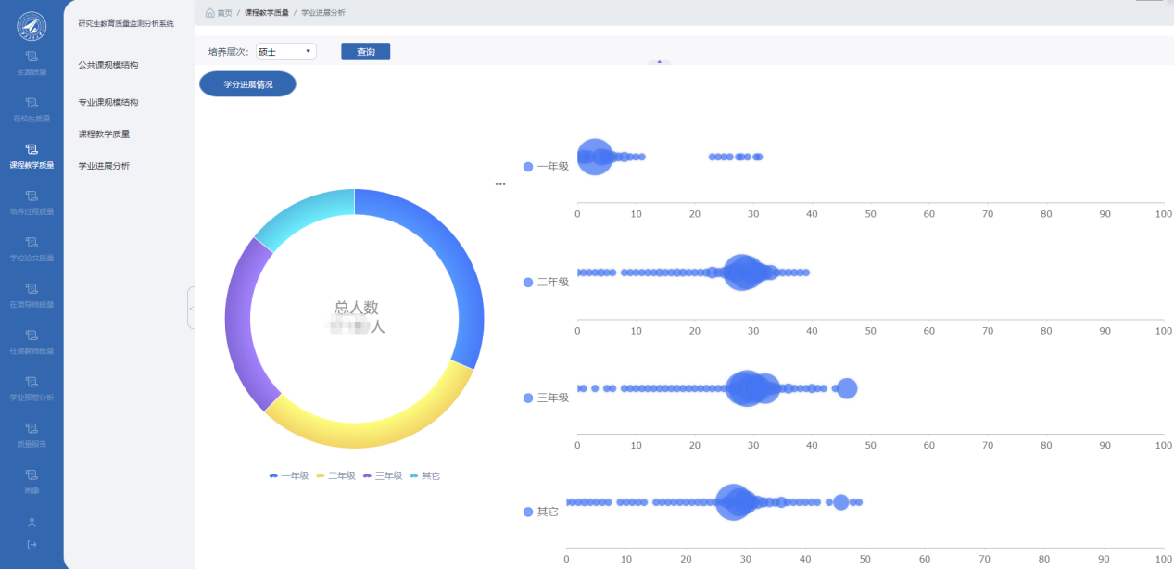The height and width of the screenshot is (569, 1174).
Task: Open the 生源质量 sidebar section
Action: tap(32, 63)
